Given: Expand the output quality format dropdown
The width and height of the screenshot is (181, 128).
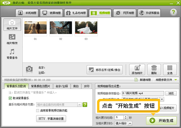Looking at the screenshot, I should pos(162,99).
